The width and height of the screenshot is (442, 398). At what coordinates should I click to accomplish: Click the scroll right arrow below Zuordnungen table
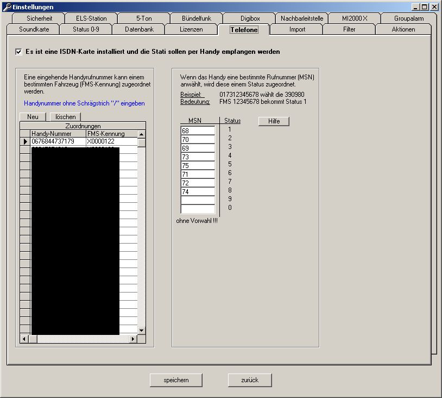[133, 339]
